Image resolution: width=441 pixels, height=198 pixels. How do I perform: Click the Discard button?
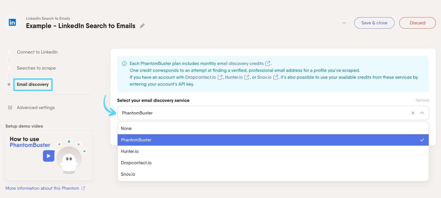pyautogui.click(x=417, y=23)
